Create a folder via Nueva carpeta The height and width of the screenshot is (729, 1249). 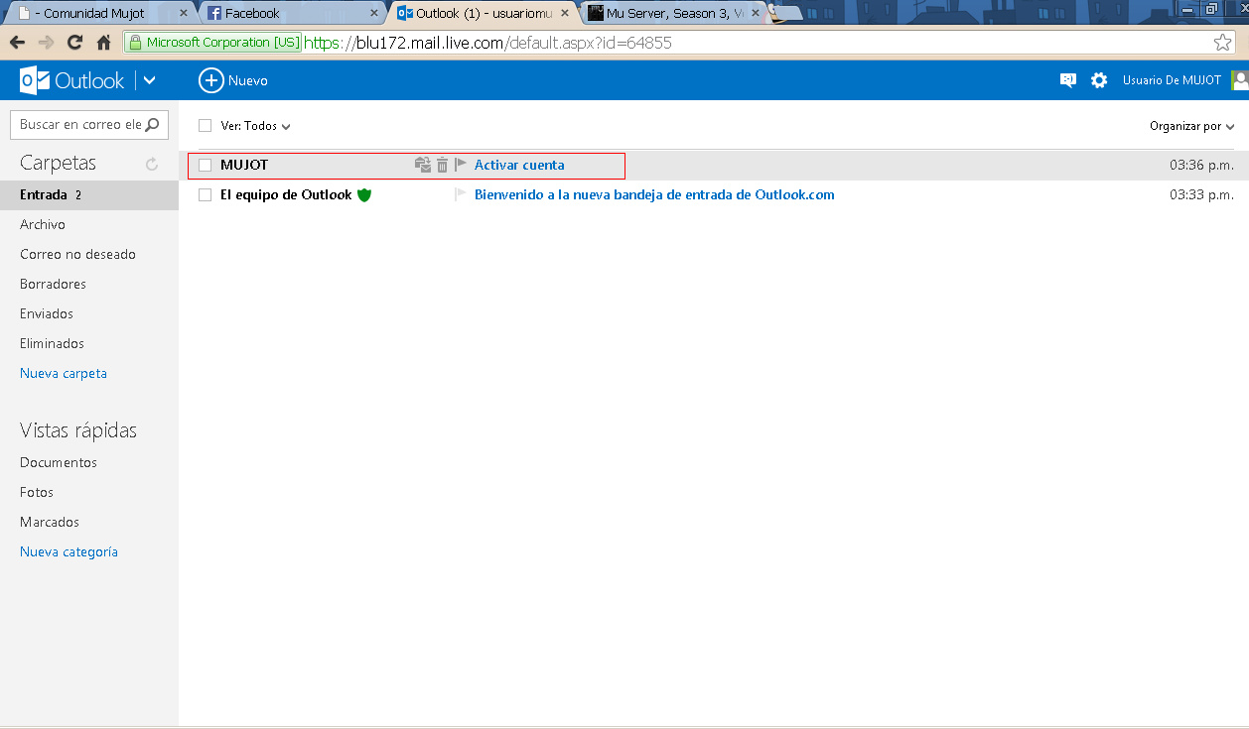(x=64, y=373)
